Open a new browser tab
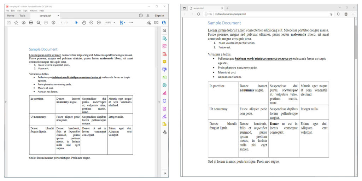This screenshot has height=181, width=362. point(227,8)
